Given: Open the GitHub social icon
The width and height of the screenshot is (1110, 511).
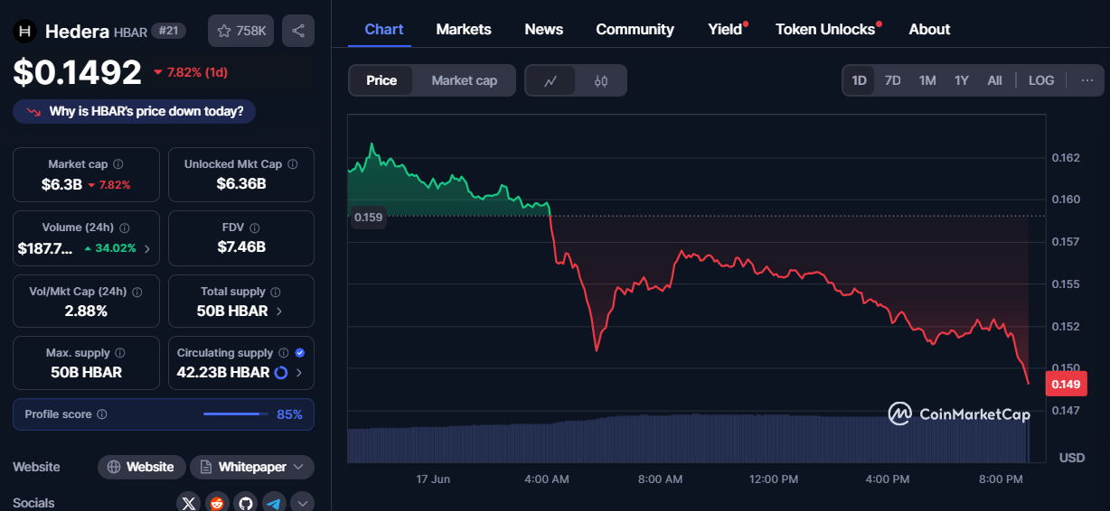Looking at the screenshot, I should tap(245, 503).
